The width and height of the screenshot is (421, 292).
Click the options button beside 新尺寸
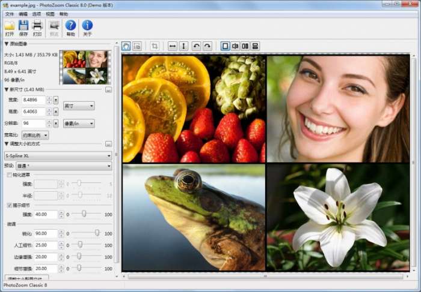tap(109, 89)
